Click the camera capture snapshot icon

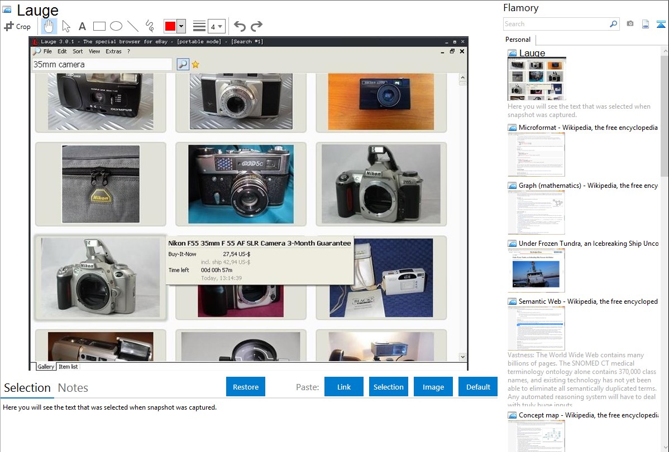click(630, 24)
